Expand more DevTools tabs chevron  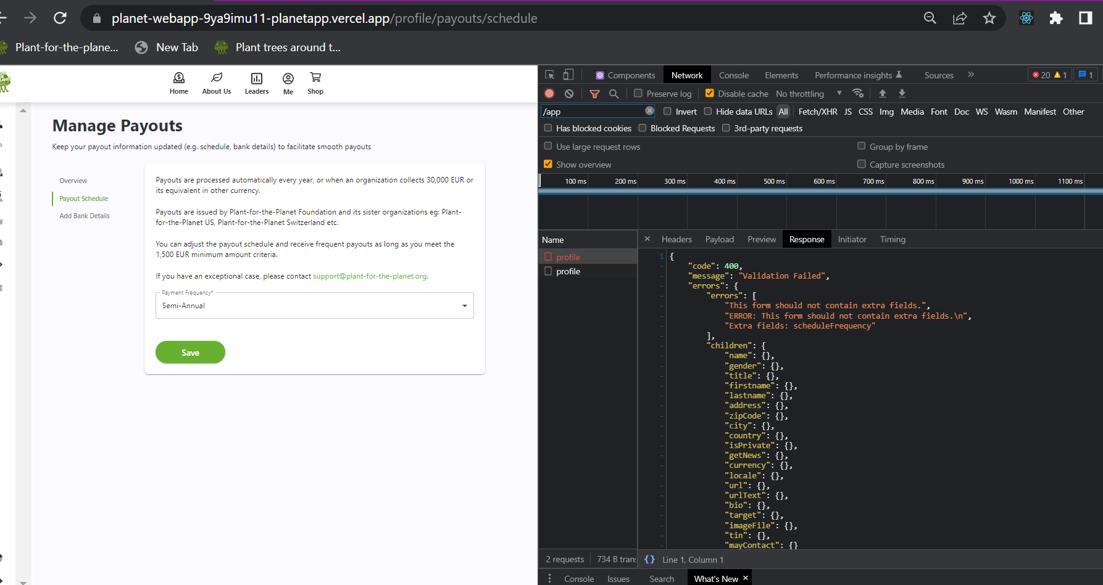click(971, 75)
